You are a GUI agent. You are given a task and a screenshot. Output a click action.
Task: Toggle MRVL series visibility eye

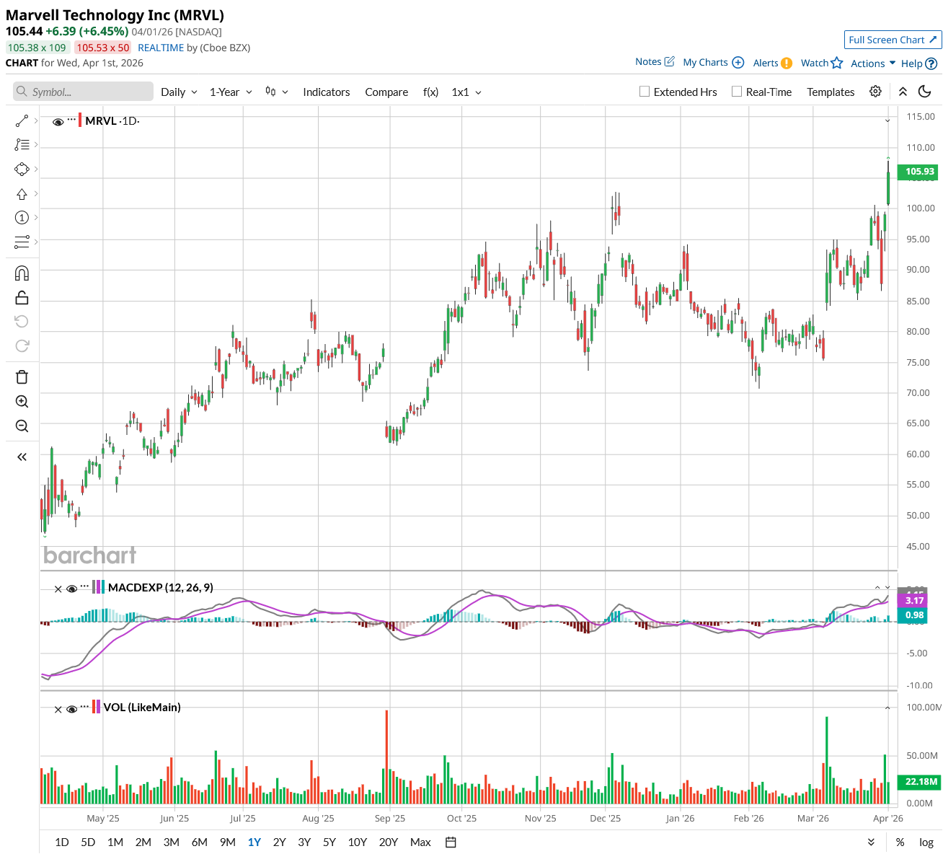coord(58,122)
